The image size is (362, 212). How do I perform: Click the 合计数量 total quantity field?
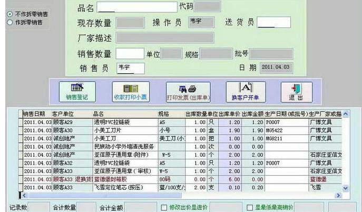(86, 207)
